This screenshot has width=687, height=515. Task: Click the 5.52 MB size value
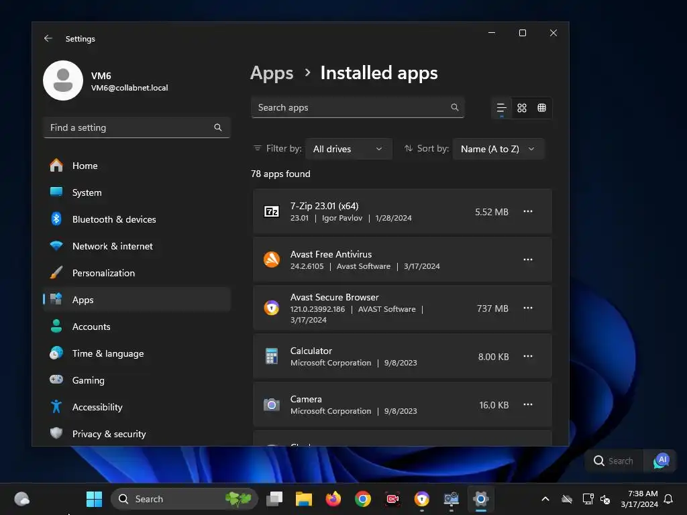coord(492,212)
